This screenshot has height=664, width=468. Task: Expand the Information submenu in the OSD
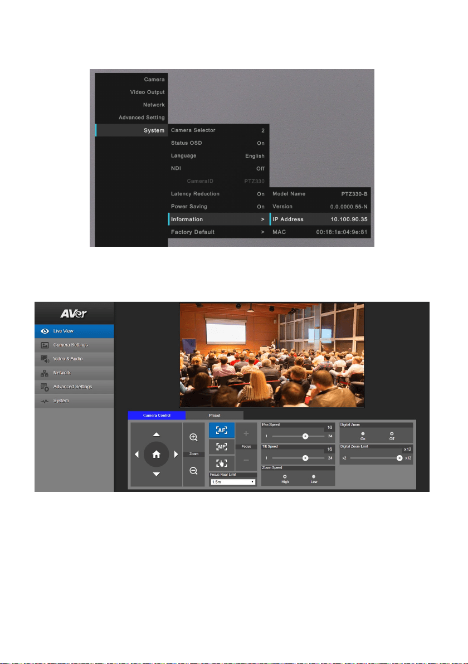(x=218, y=219)
